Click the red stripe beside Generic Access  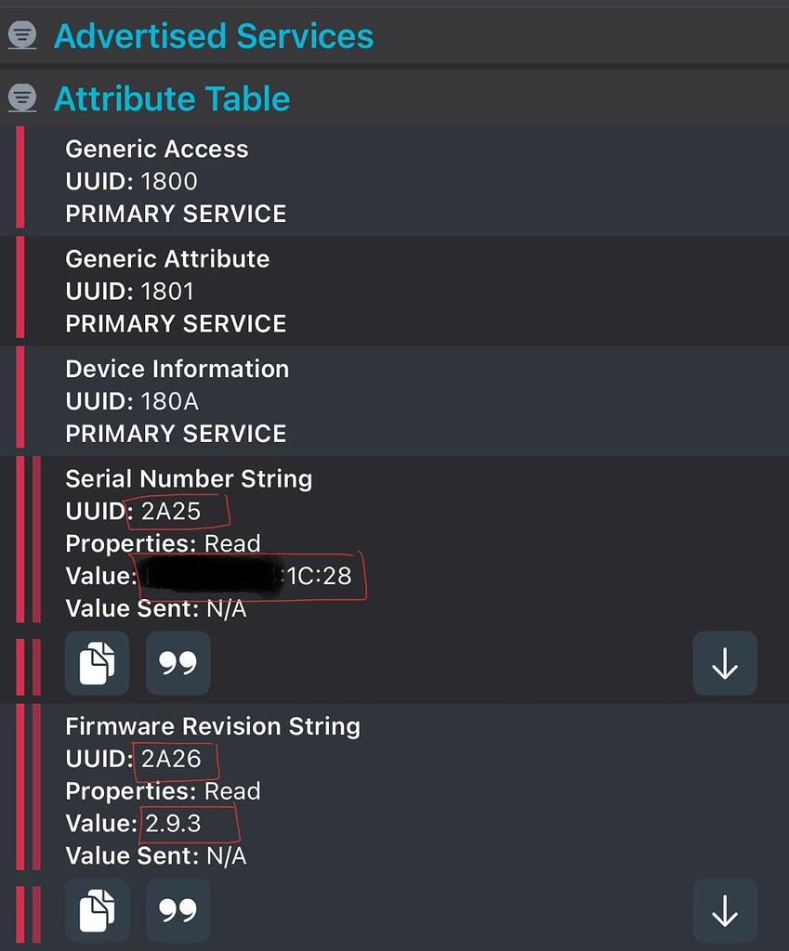(20, 180)
